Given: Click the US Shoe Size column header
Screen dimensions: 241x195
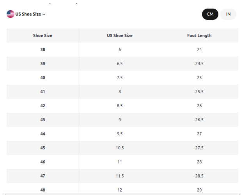Looking at the screenshot, I should [120, 35].
